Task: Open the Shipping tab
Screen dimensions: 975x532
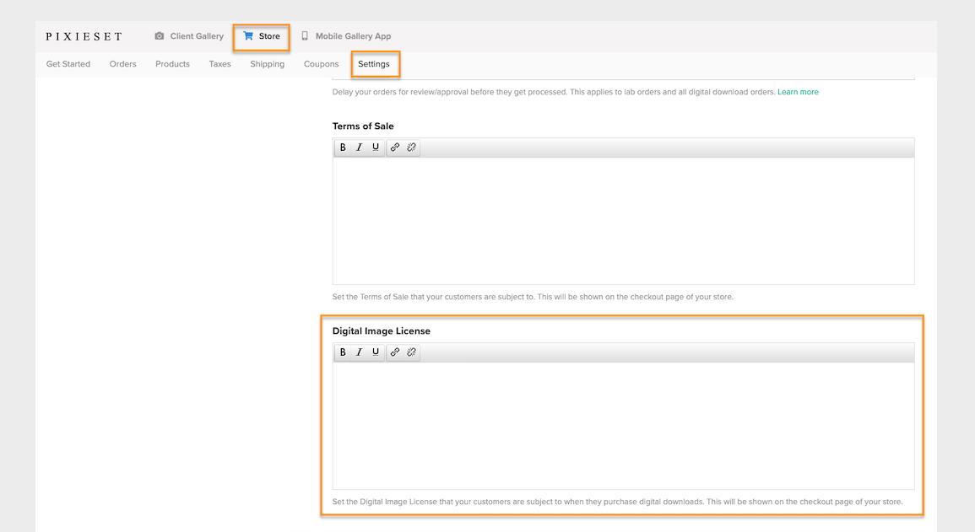Action: [x=268, y=64]
